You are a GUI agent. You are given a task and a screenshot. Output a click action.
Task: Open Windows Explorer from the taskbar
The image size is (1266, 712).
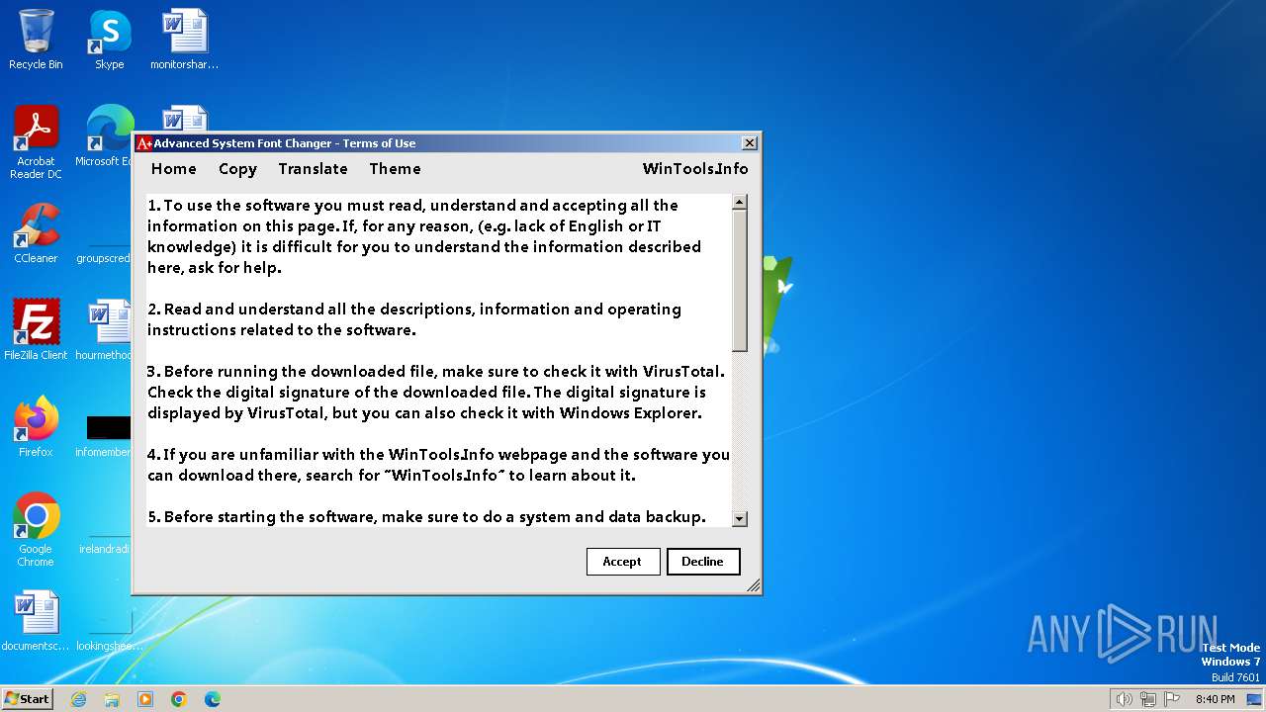(112, 699)
